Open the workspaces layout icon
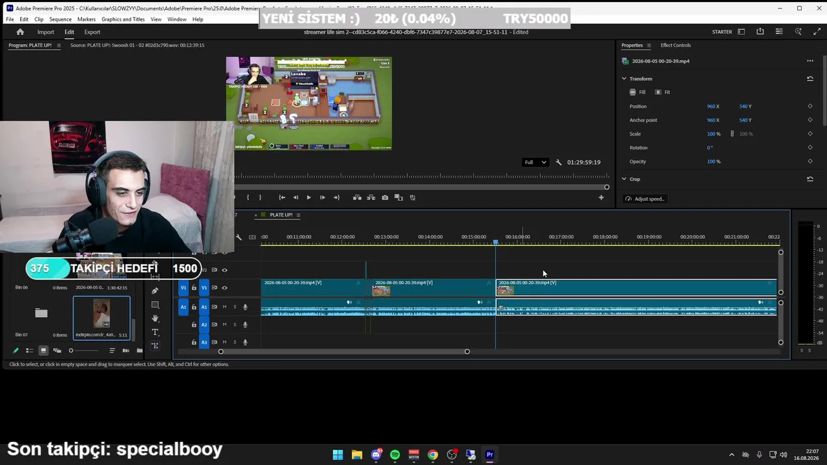This screenshot has height=465, width=827. coord(741,32)
